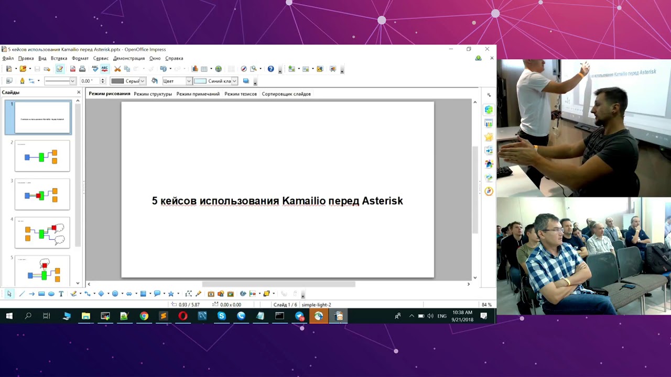This screenshot has height=377, width=671.
Task: Select the block arrows tool
Action: 129,294
